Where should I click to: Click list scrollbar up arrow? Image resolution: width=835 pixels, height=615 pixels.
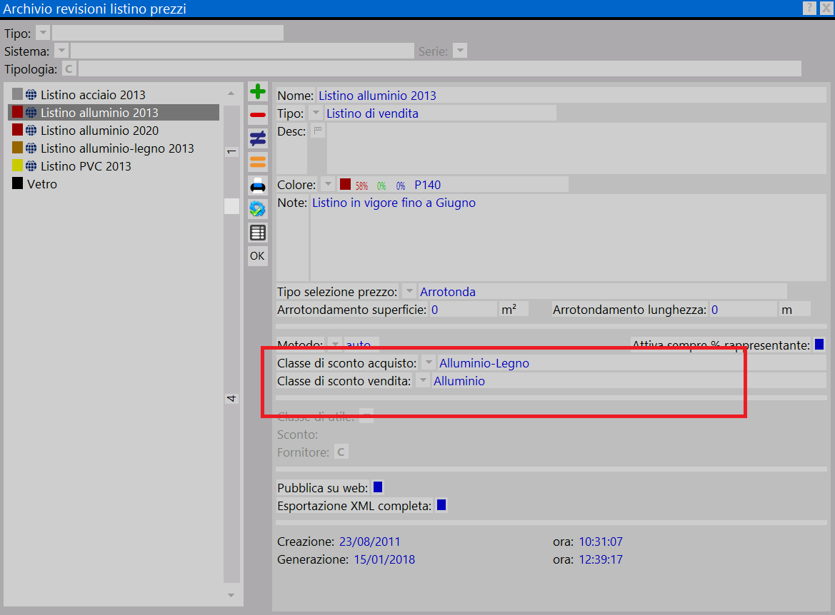231,93
